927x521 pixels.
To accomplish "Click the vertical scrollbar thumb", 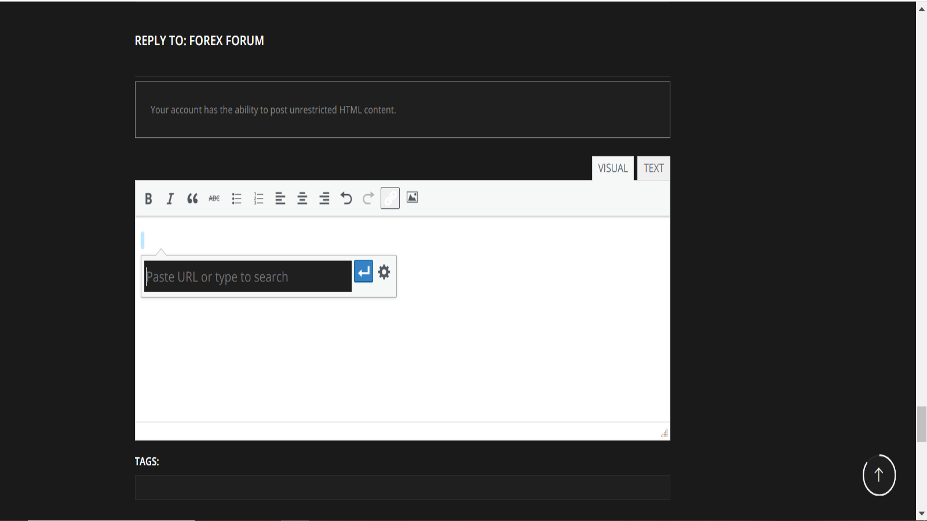I will click(921, 424).
